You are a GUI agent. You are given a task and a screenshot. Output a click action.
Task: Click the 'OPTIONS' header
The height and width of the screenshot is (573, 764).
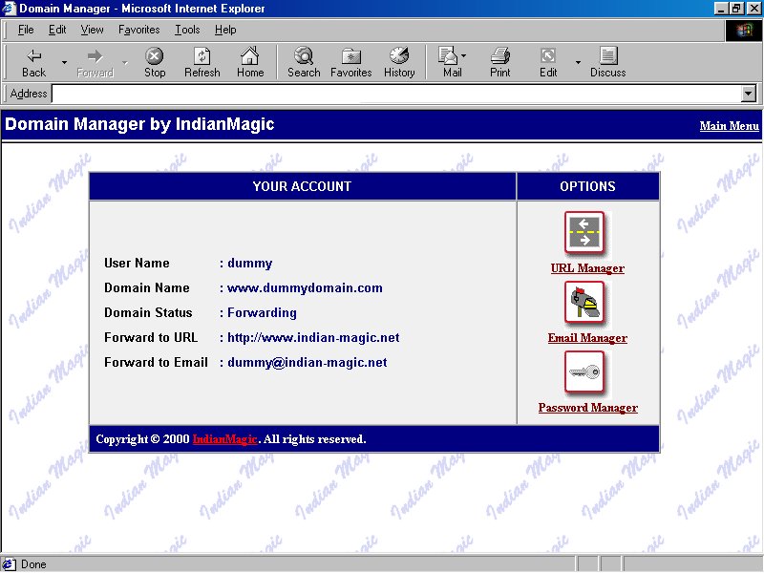coord(587,186)
